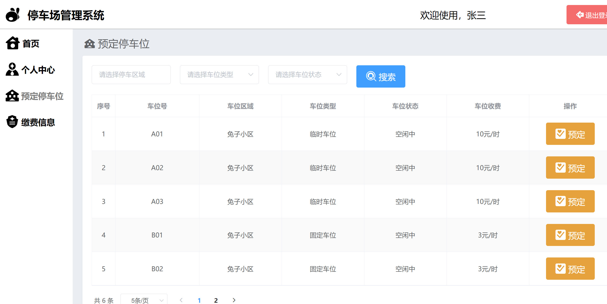
Task: Click the logout arrow icon in 退出登录
Action: pos(580,15)
